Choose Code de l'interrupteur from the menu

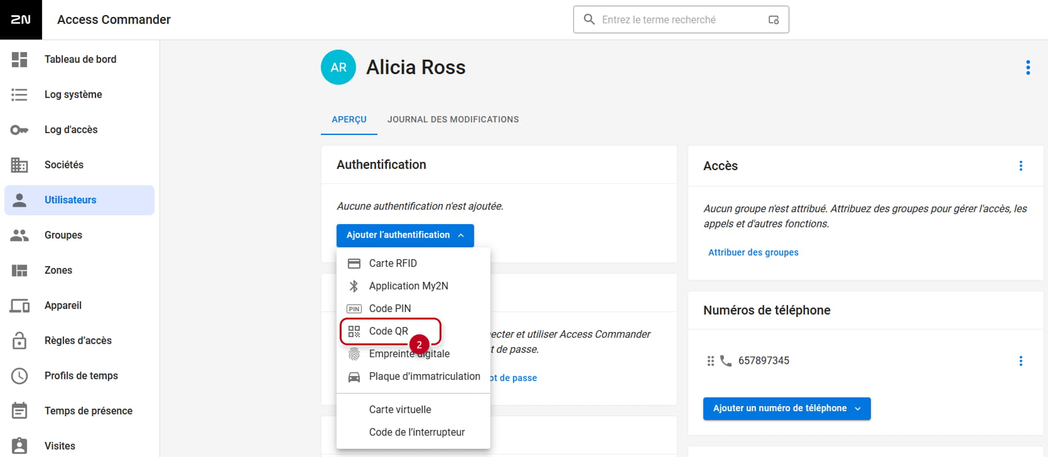coord(413,433)
